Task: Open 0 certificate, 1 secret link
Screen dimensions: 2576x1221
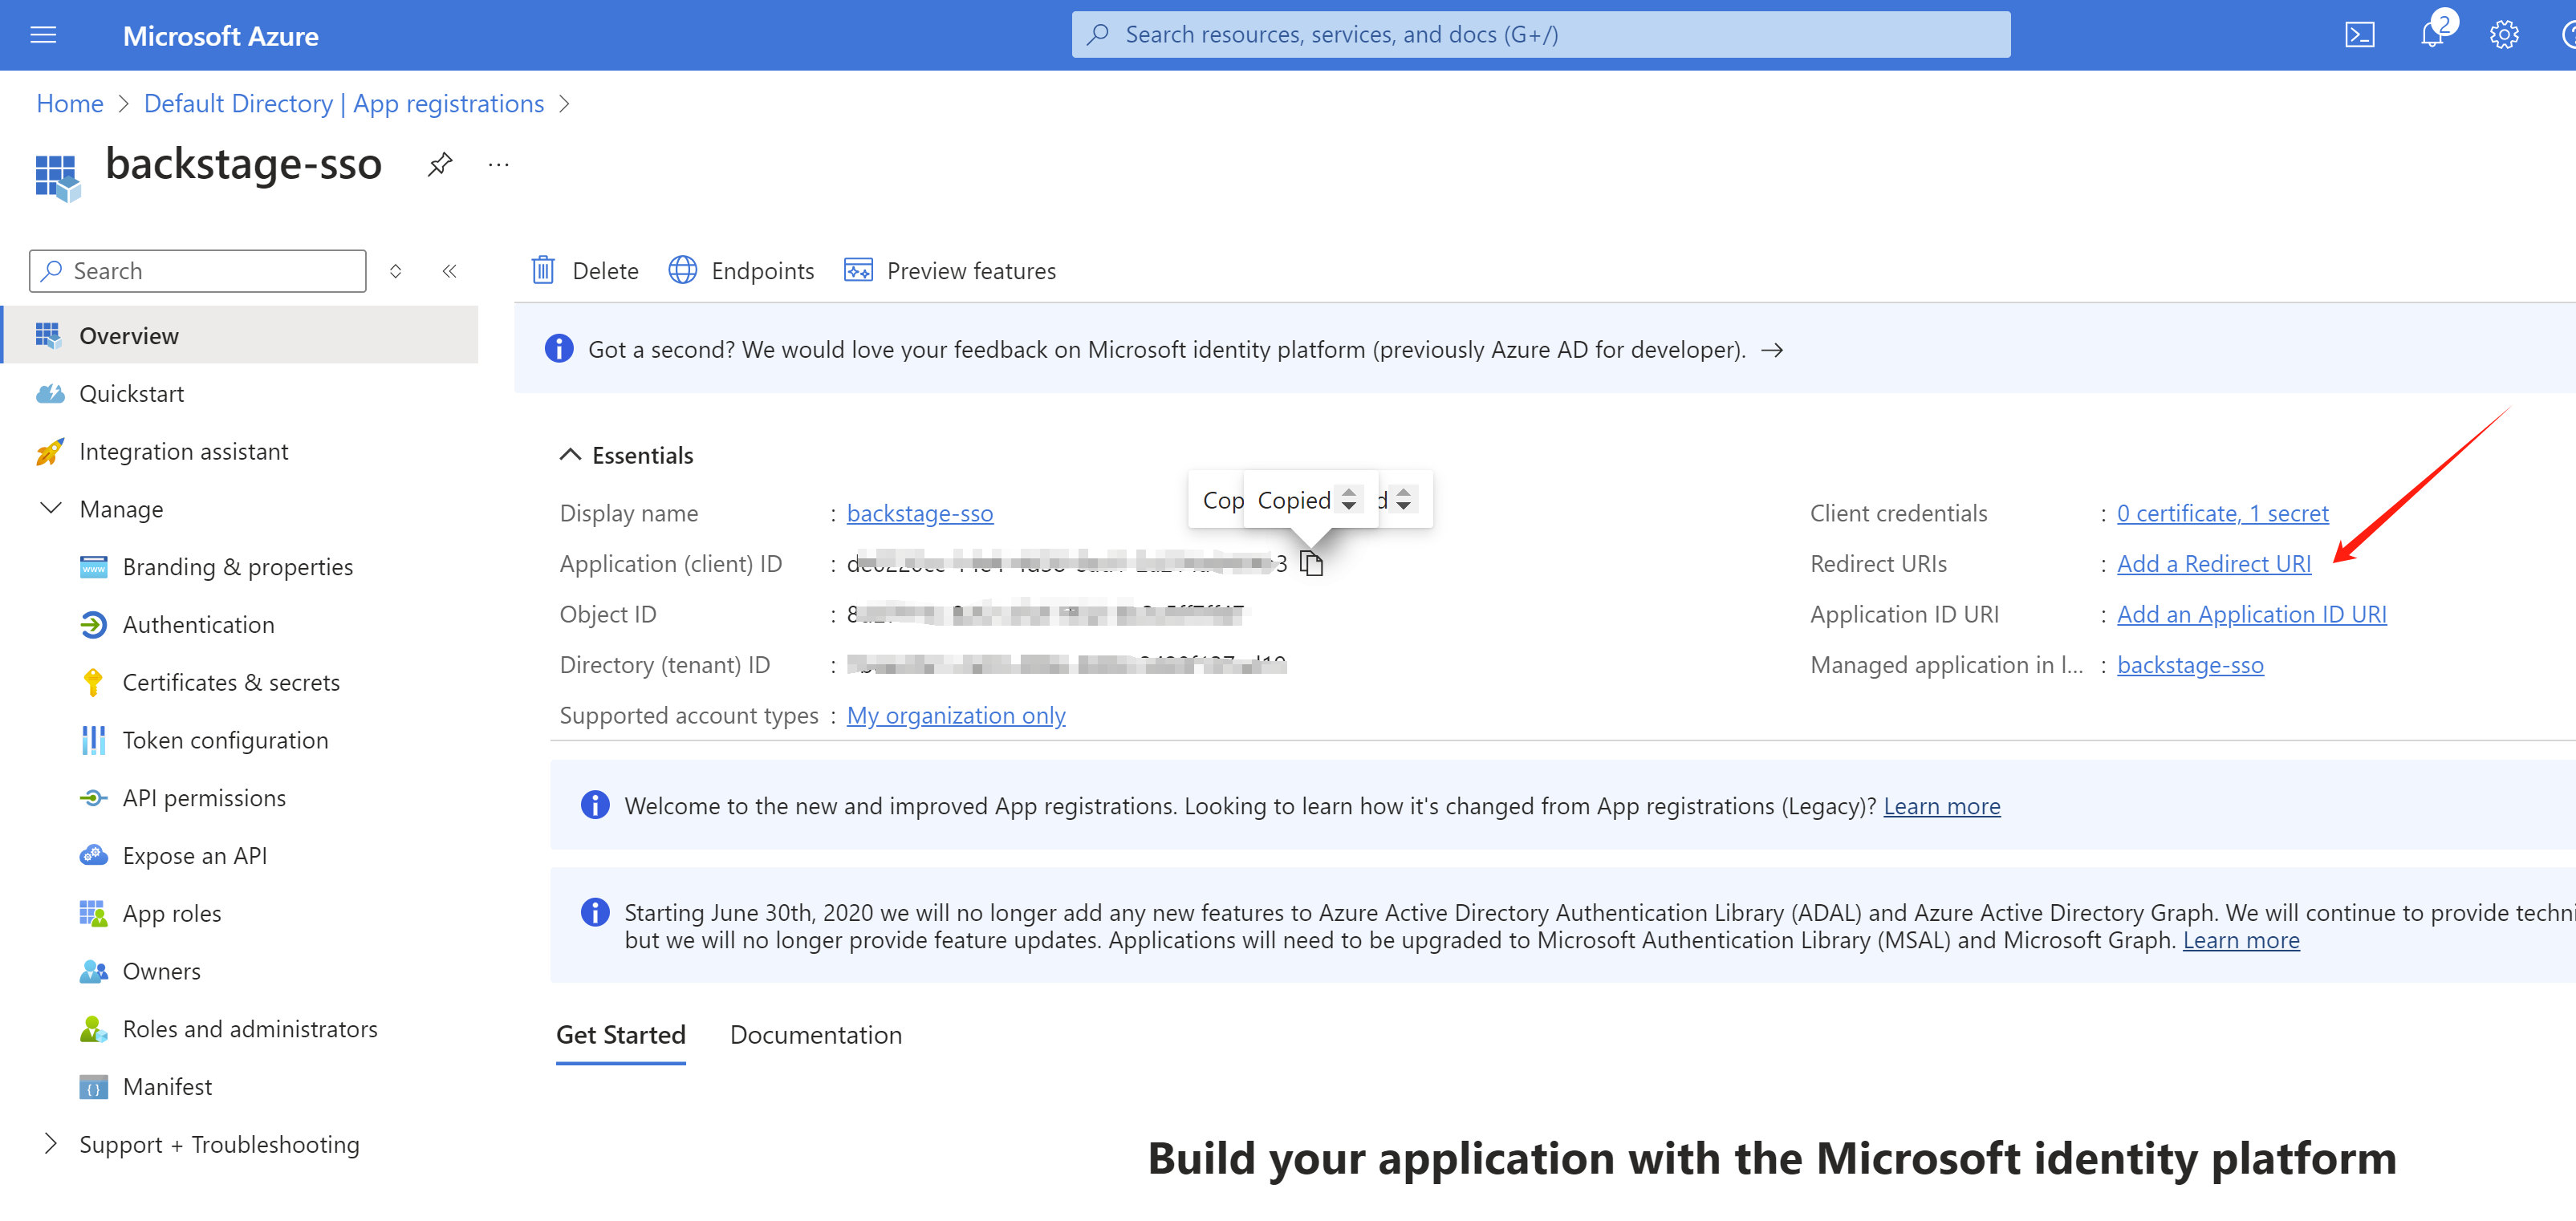Action: [2222, 513]
